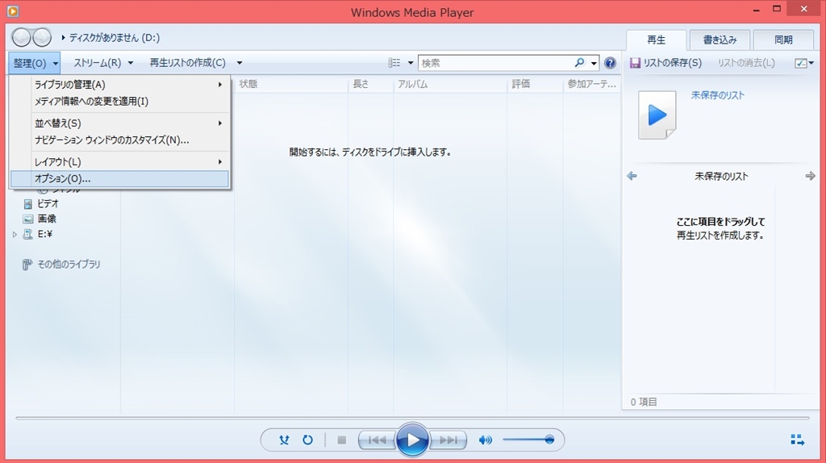Open the 整理(O) menu
This screenshot has height=463, width=826.
[34, 63]
